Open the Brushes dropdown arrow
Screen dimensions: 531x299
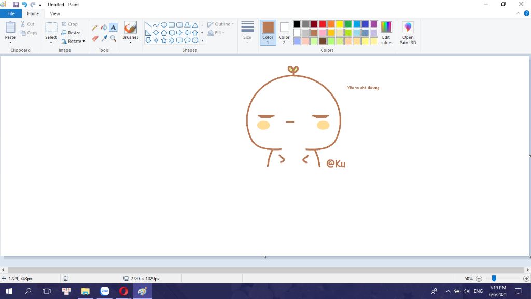[x=130, y=42]
